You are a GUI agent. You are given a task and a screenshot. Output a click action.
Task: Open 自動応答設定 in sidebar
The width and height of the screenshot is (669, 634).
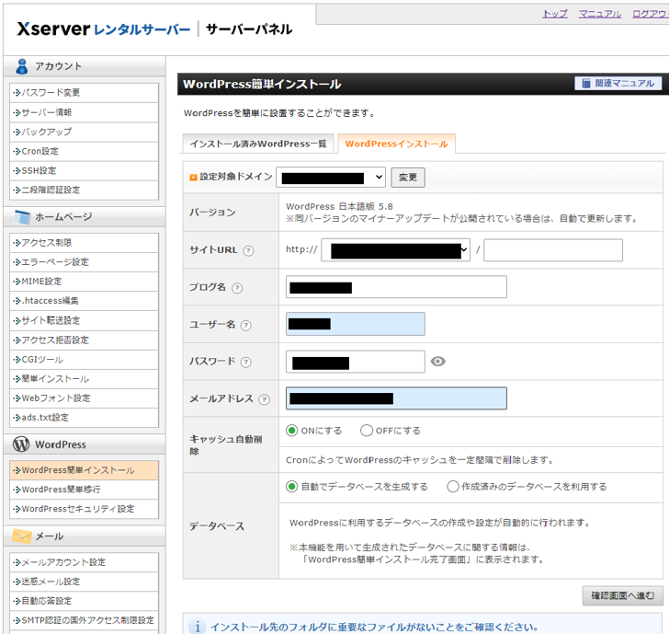pos(84,601)
